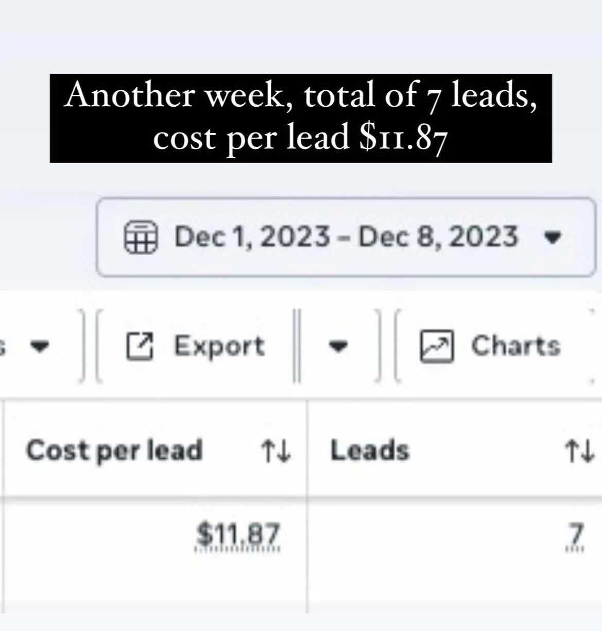Click the Charts graph icon
Screen dimensions: 602x631
437,346
